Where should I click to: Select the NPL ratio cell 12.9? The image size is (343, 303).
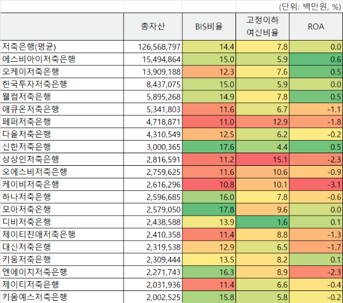point(262,121)
